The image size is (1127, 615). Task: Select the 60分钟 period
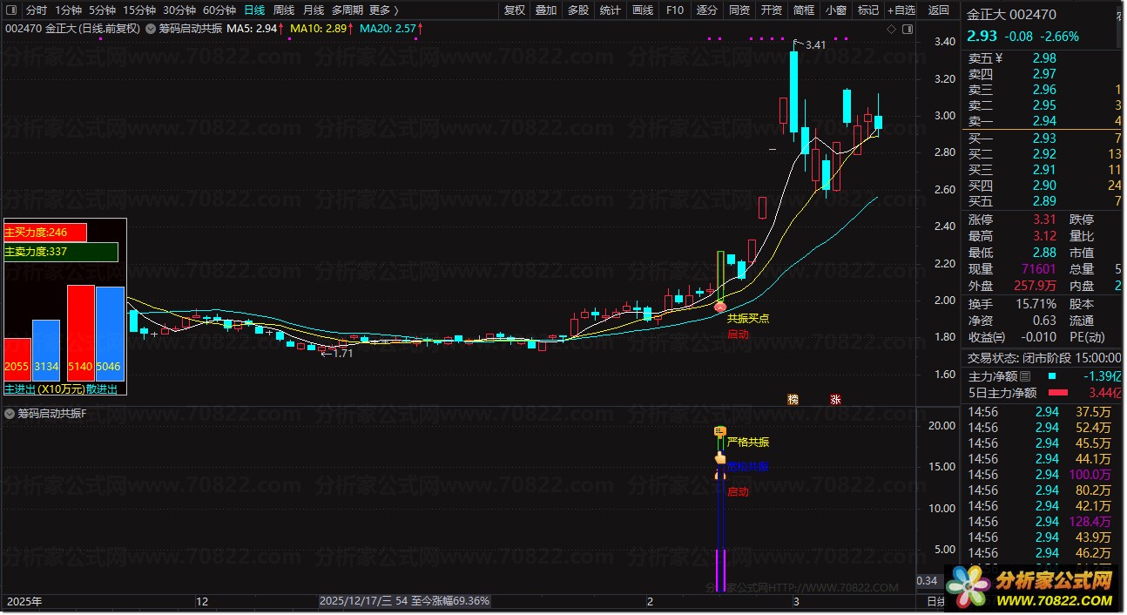219,10
